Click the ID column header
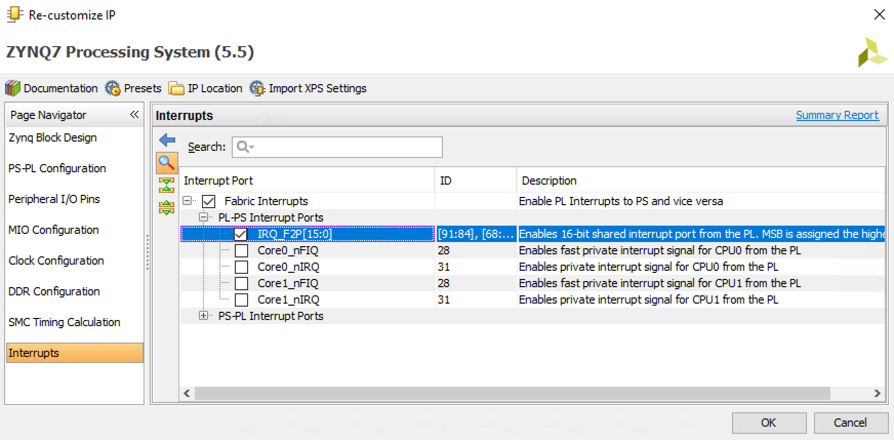 (x=476, y=181)
